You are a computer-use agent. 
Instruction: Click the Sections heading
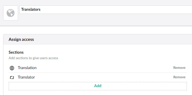[16, 52]
